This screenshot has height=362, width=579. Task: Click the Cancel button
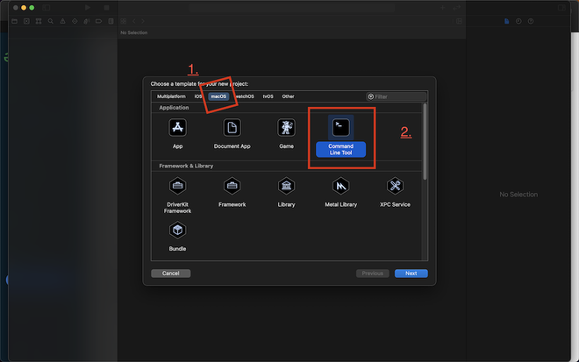(x=170, y=273)
